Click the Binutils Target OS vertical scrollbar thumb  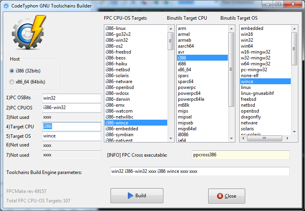[294, 49]
